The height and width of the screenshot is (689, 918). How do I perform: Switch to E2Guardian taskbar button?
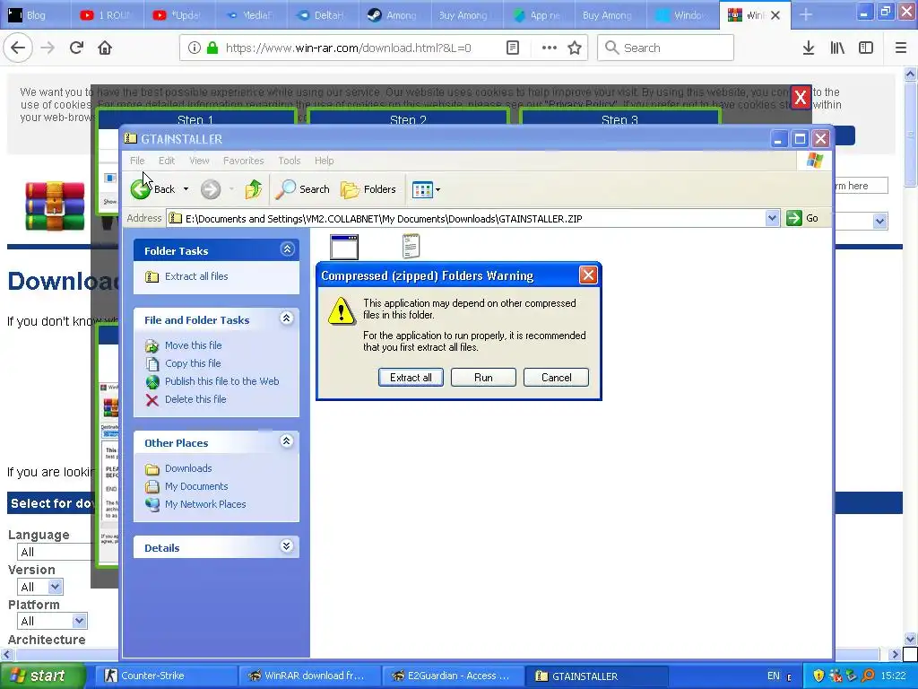[452, 676]
